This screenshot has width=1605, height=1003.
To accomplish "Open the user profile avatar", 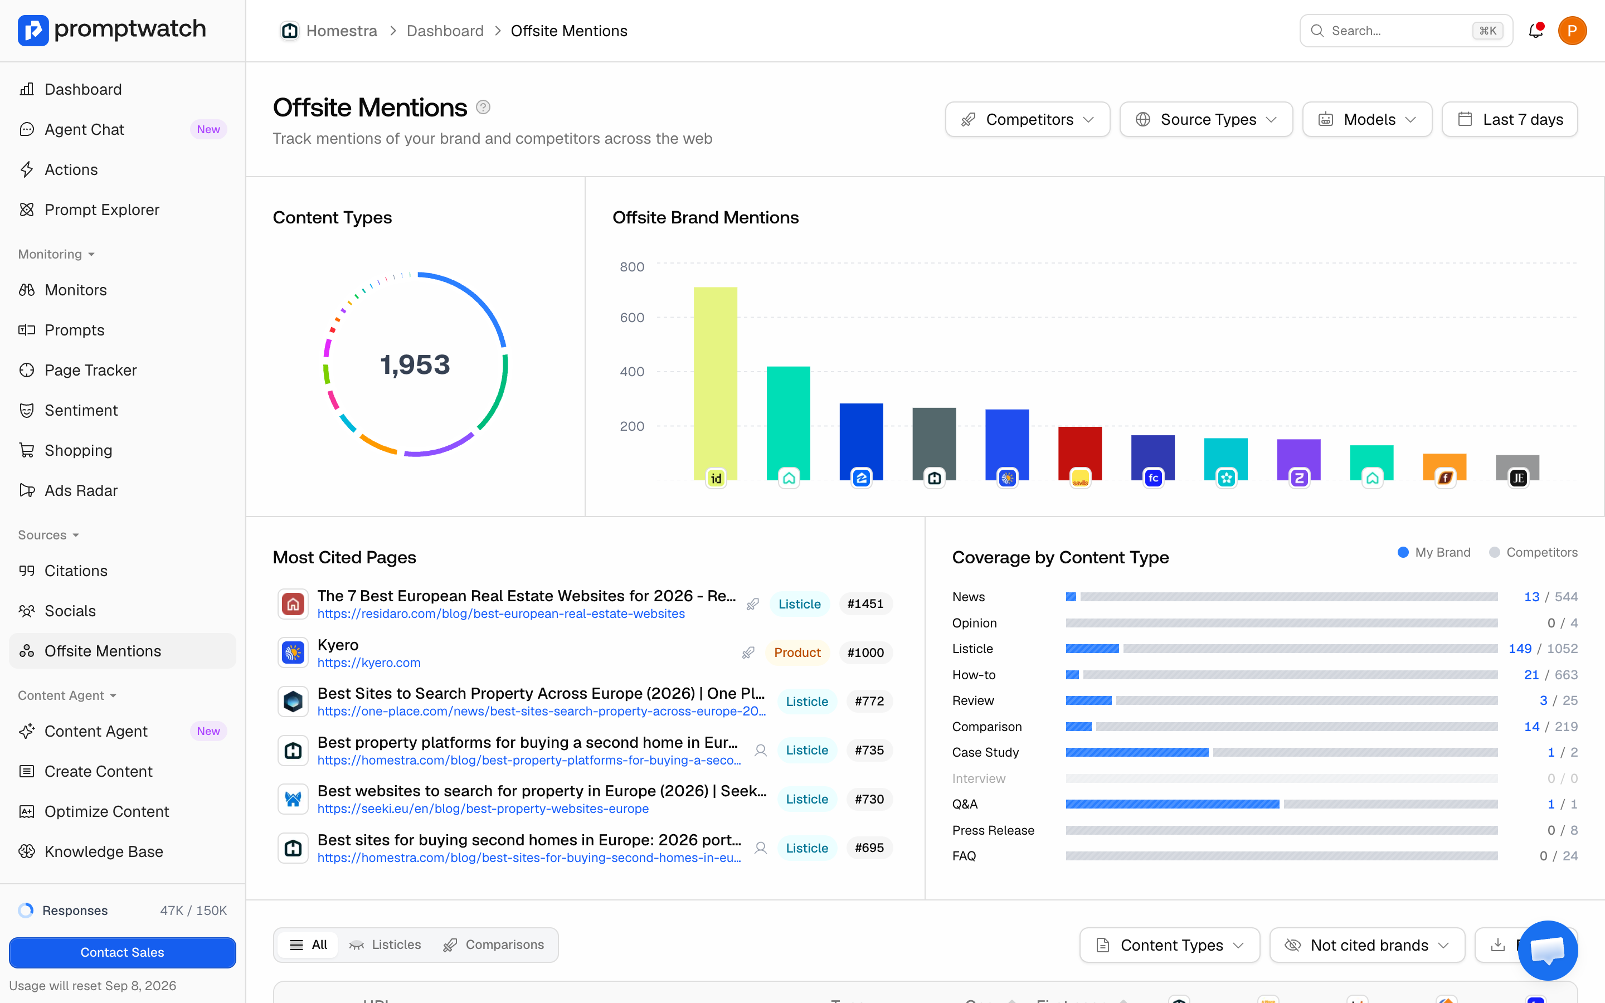I will [1573, 31].
